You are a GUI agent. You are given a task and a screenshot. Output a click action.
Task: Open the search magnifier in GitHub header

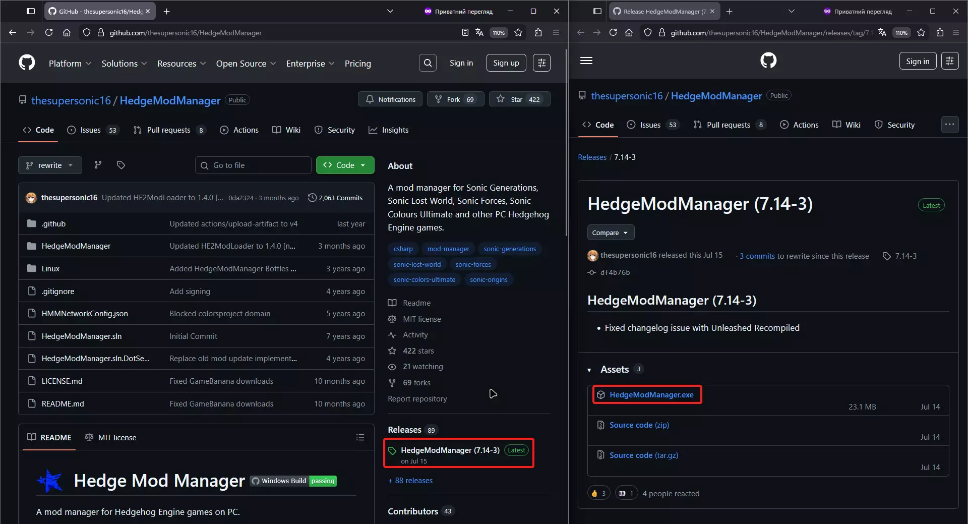coord(428,63)
